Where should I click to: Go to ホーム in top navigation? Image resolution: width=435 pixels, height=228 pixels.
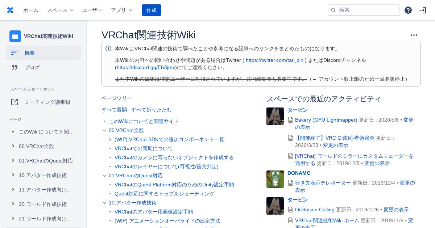point(31,10)
